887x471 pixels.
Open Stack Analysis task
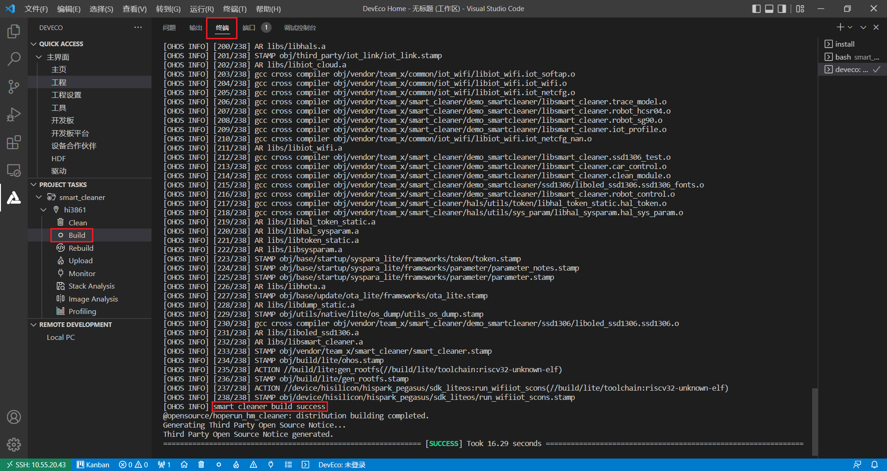(91, 286)
